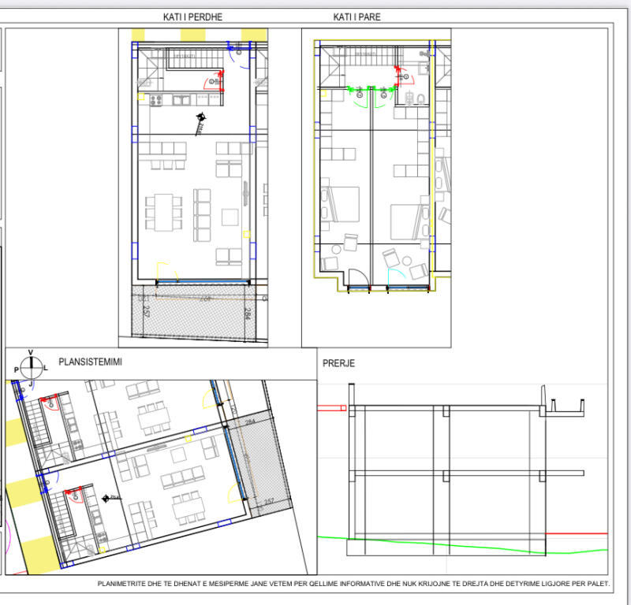Select the 257 dimension label on the balcony
This screenshot has width=631, height=605.
point(145,309)
